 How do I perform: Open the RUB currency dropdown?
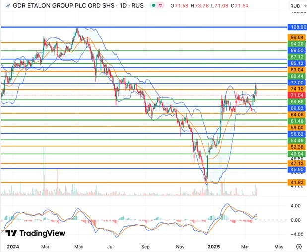298,6
